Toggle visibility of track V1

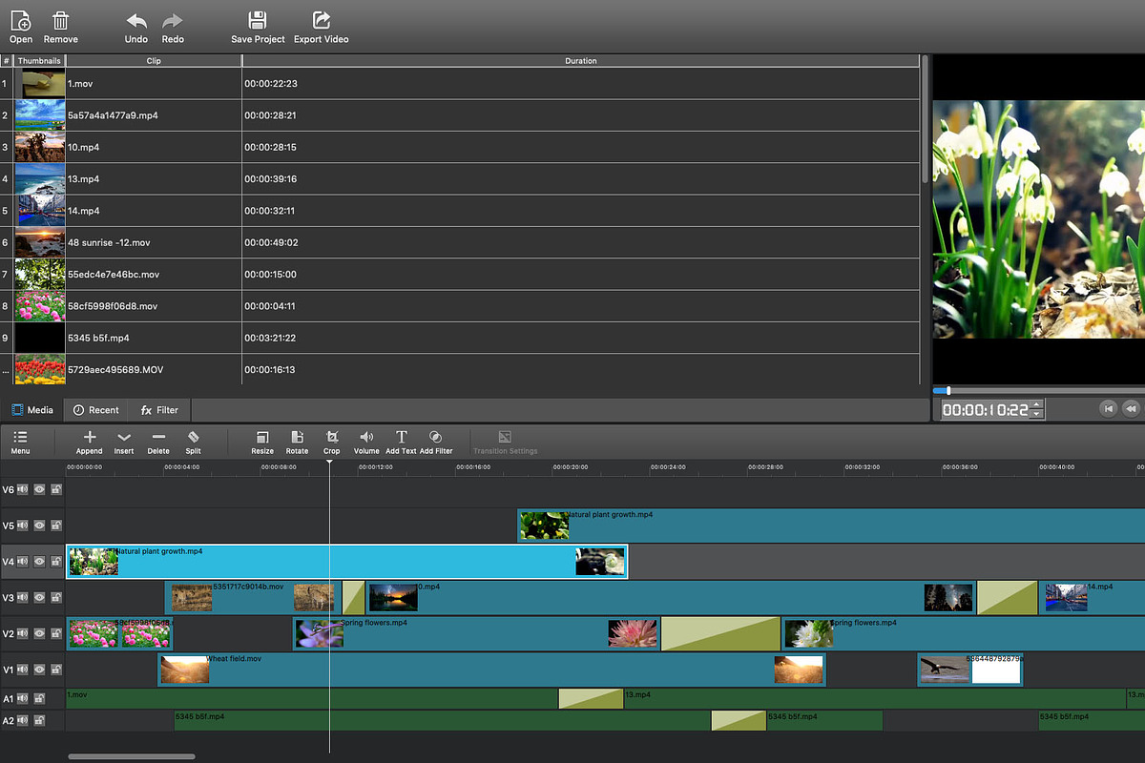click(40, 670)
